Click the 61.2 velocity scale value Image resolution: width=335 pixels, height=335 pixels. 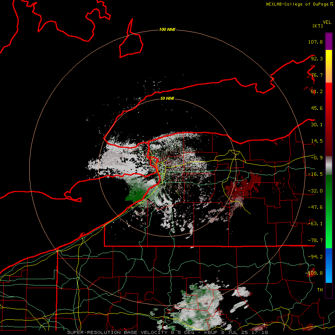point(317,92)
